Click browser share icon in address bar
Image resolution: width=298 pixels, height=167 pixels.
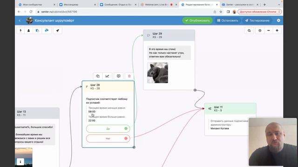pyautogui.click(x=215, y=12)
